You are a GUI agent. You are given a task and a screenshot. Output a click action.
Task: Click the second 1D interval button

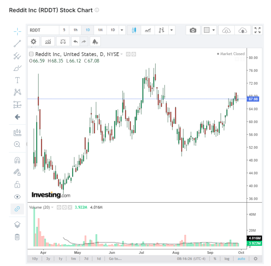coord(113,30)
